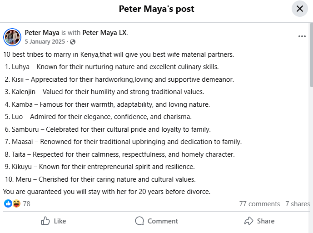Open the 77 comments list
Screen dimensions: 313x233
pos(259,204)
